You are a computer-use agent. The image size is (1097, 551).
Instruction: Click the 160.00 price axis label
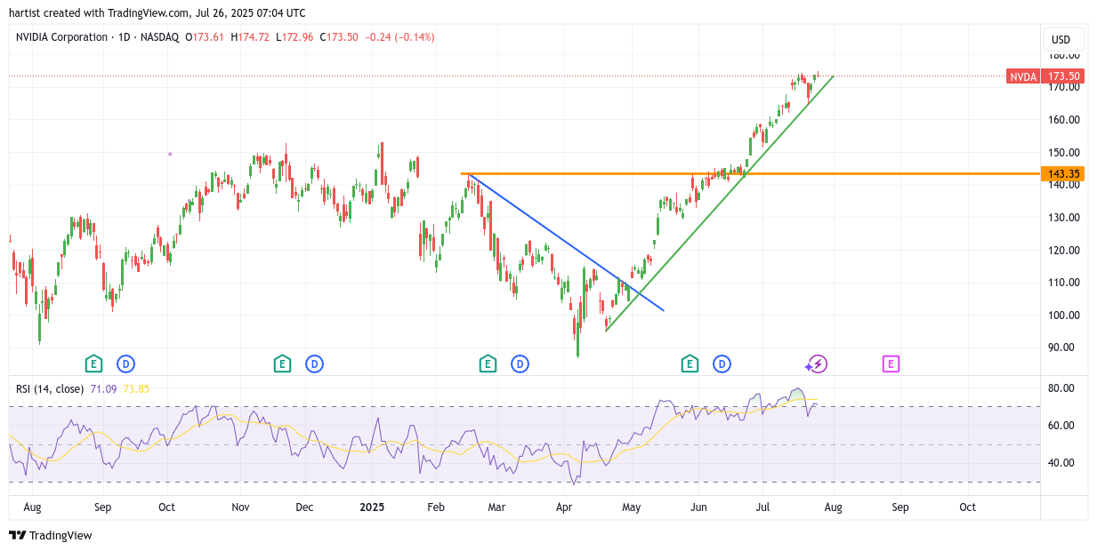point(1064,120)
